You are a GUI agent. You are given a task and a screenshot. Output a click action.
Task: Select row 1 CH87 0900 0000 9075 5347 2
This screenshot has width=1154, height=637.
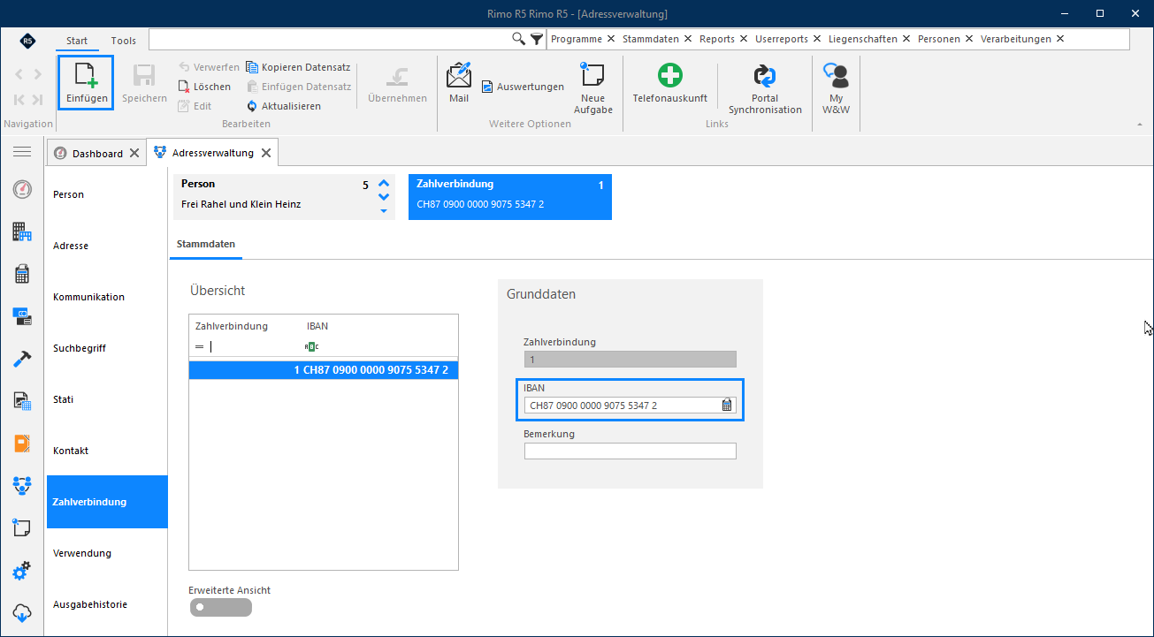(324, 370)
